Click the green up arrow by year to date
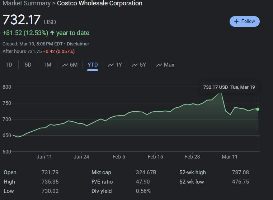This screenshot has height=200, width=273. (x=52, y=33)
